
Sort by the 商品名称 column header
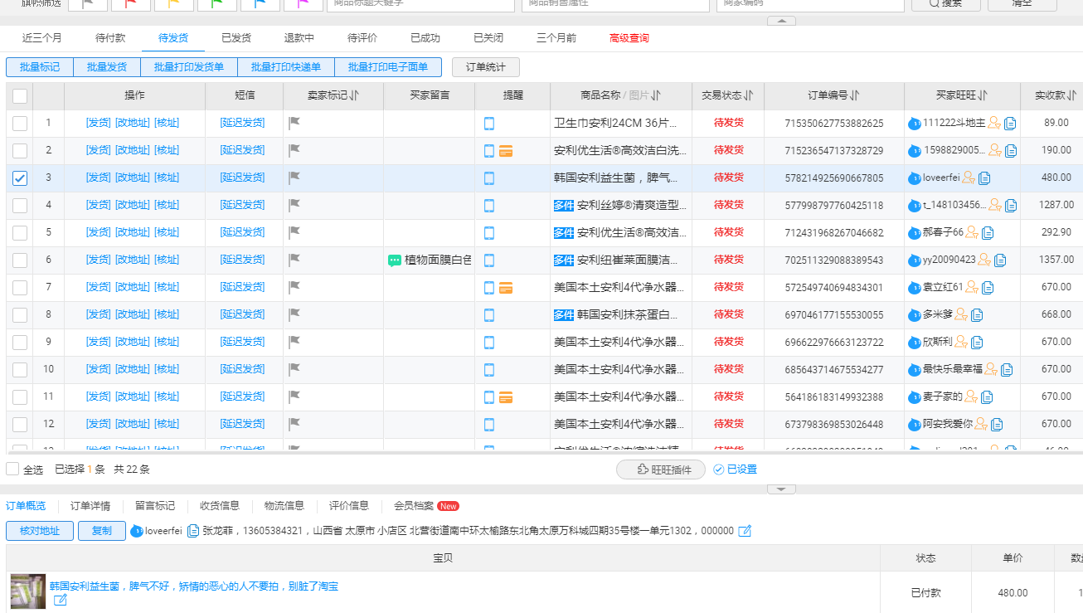[620, 95]
